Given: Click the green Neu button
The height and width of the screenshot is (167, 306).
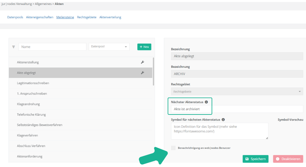Looking at the screenshot, I should [x=144, y=47].
